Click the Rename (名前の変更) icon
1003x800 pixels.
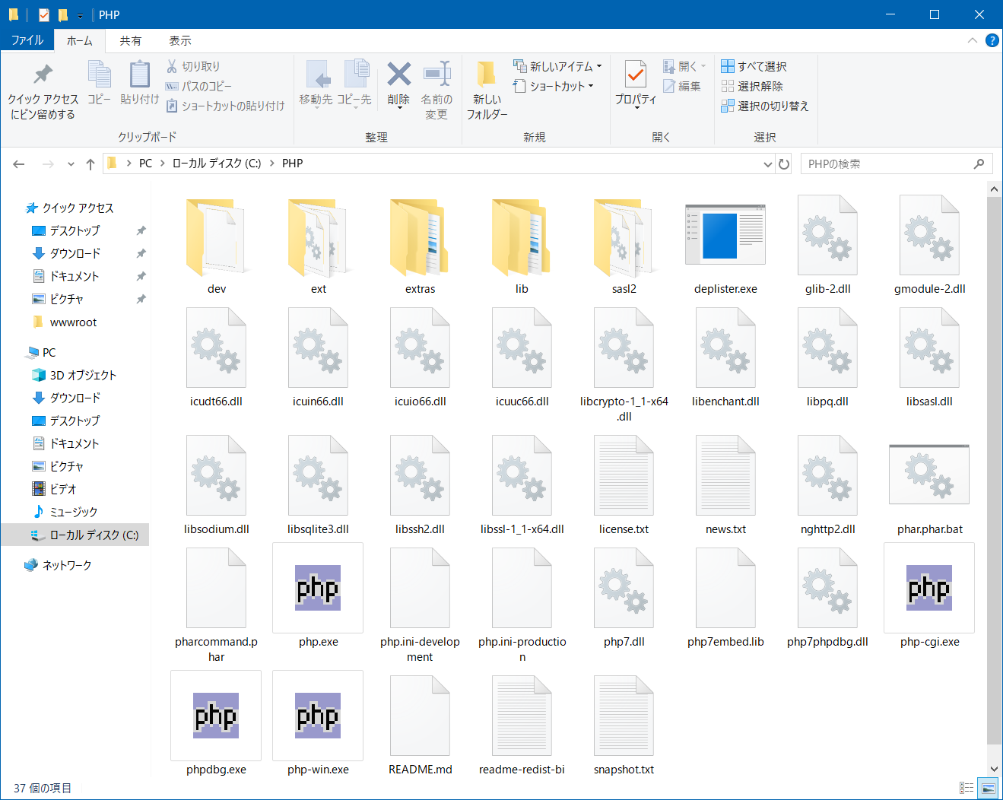436,76
